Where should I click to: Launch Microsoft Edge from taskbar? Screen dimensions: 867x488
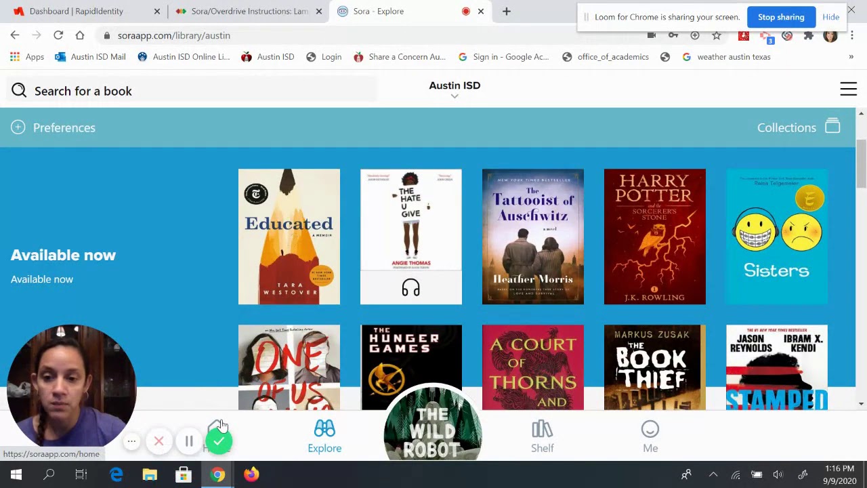[x=117, y=475]
